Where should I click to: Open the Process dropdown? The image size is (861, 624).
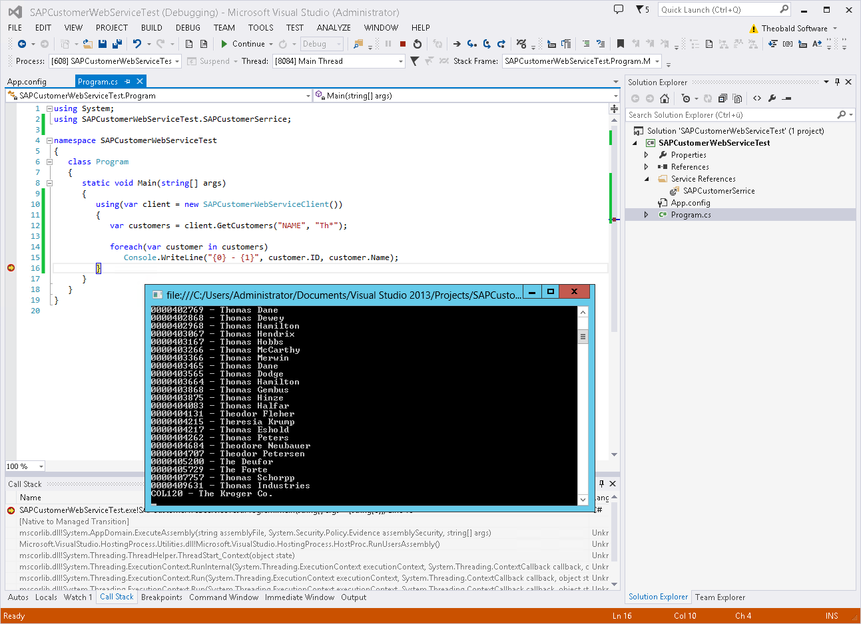(x=177, y=61)
